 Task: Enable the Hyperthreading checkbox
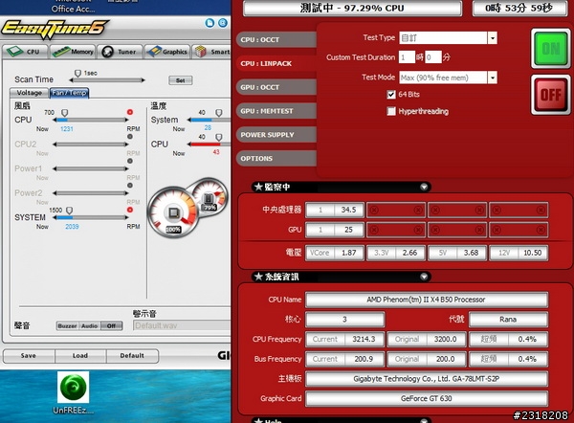pos(391,111)
